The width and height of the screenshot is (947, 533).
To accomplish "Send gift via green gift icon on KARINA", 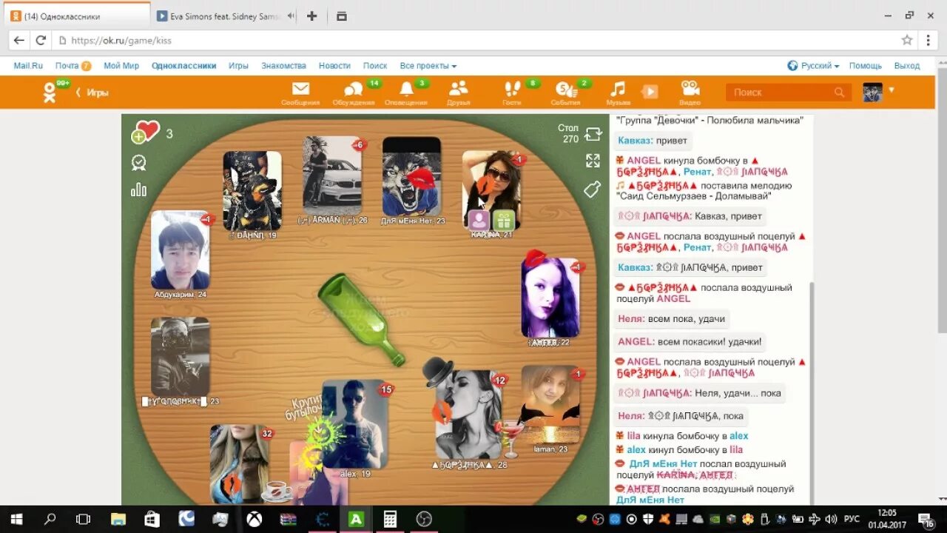I will point(504,220).
